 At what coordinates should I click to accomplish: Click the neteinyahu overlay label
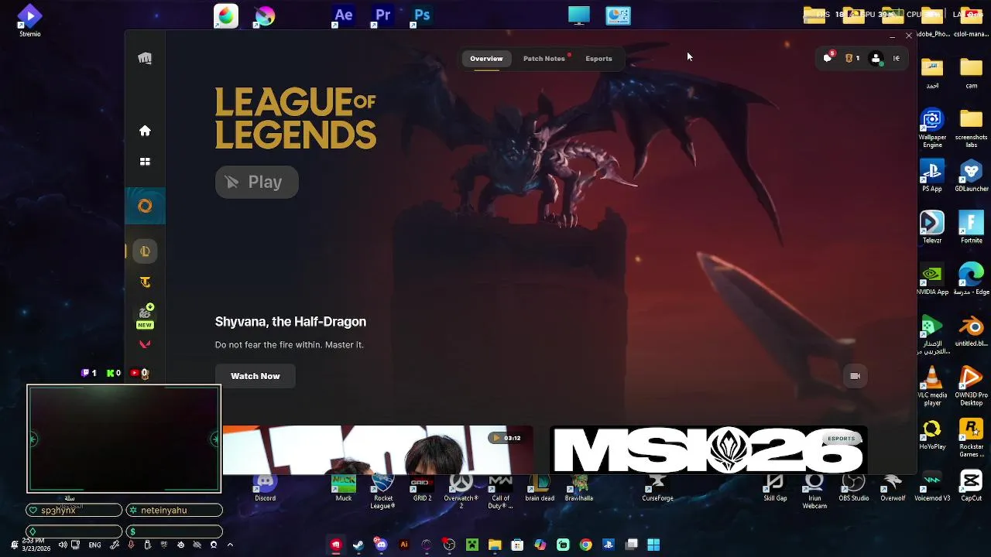[x=174, y=511]
